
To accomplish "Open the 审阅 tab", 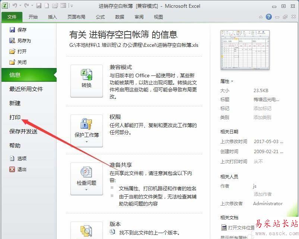I will click(139, 17).
